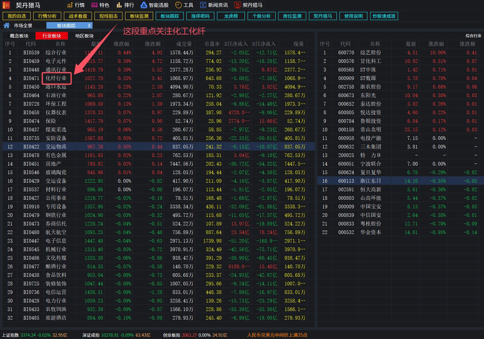This screenshot has width=484, height=339.
Task: Switch to 地区板块 tab
Action: [84, 36]
